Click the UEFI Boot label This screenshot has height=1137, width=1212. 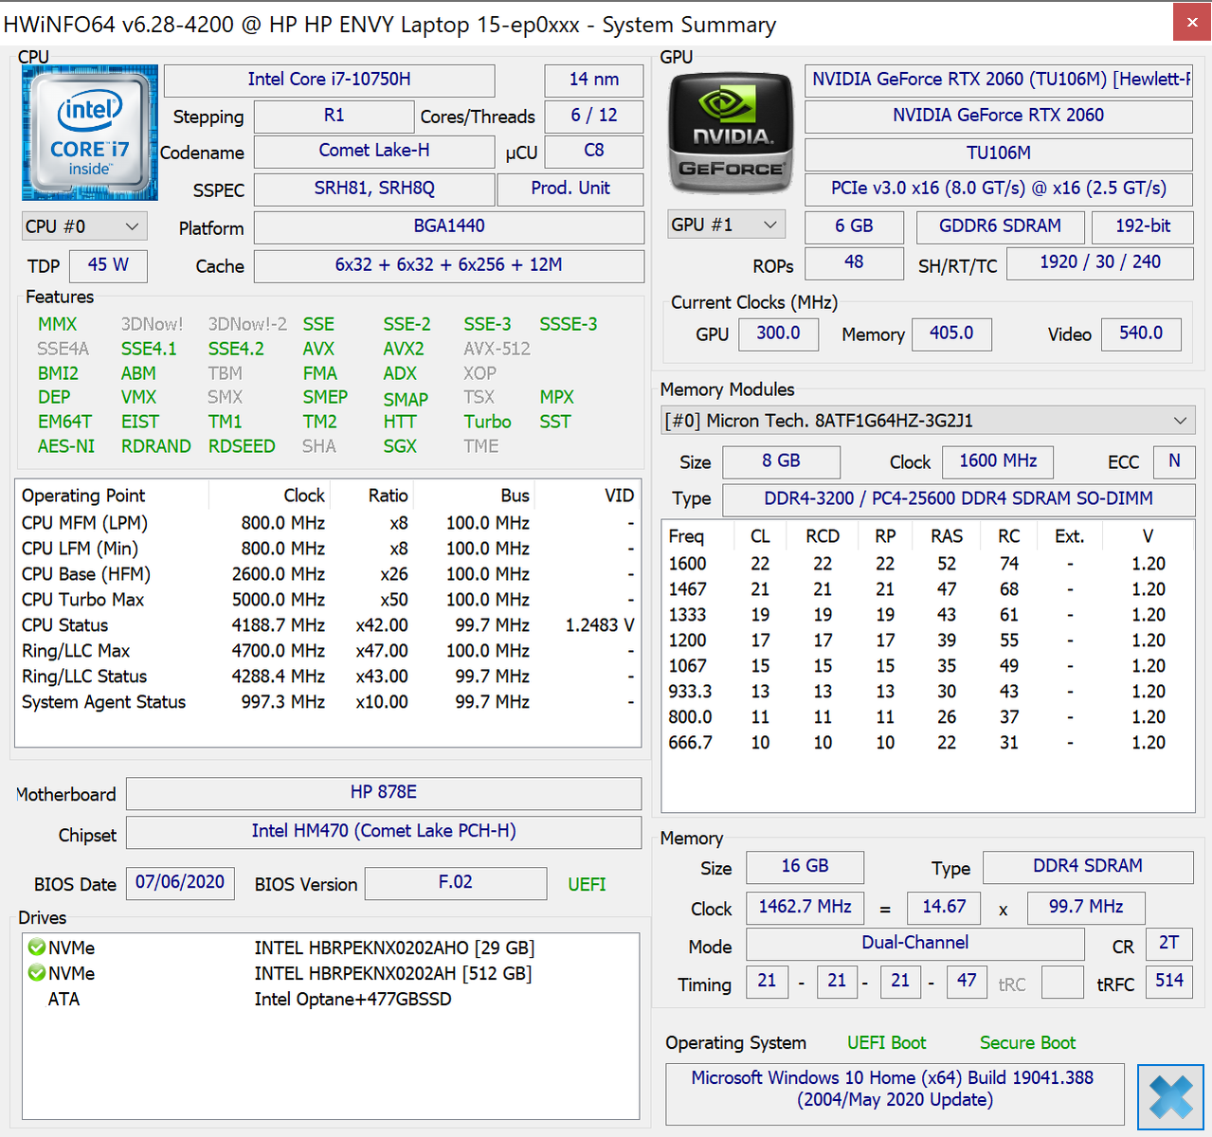pos(886,1043)
